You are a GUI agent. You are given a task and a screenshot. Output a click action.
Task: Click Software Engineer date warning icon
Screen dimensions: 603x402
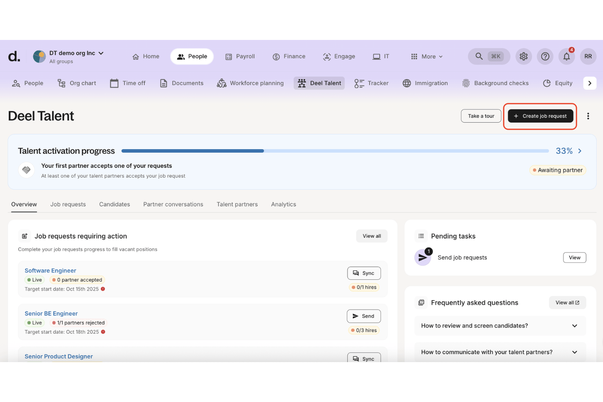point(103,289)
